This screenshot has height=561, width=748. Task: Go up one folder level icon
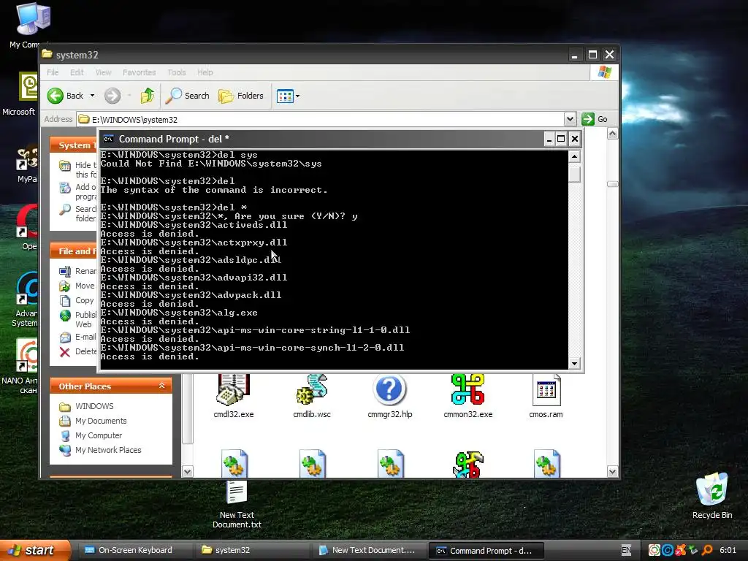tap(148, 96)
